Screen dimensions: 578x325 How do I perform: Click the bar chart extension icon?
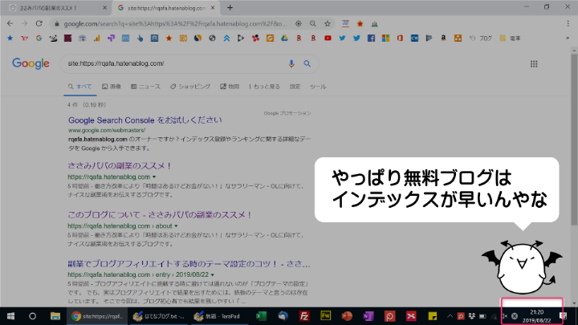[x=375, y=23]
